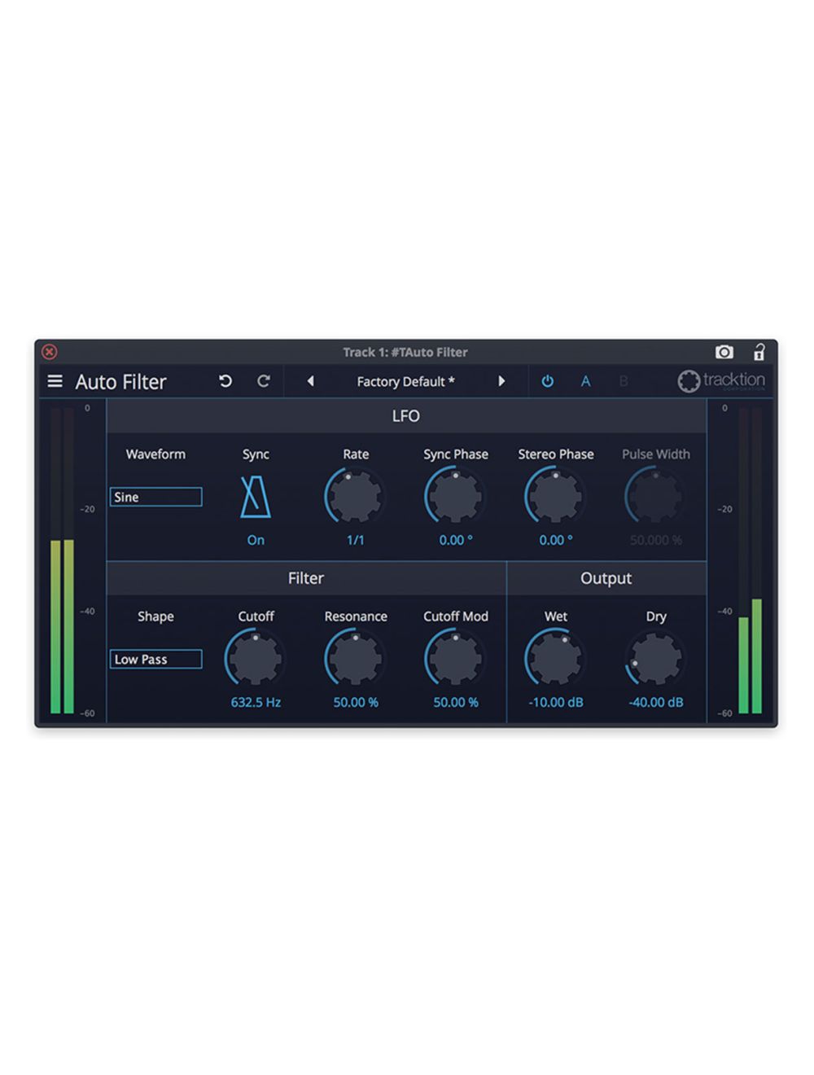Open the Factory Default preset list

[405, 381]
